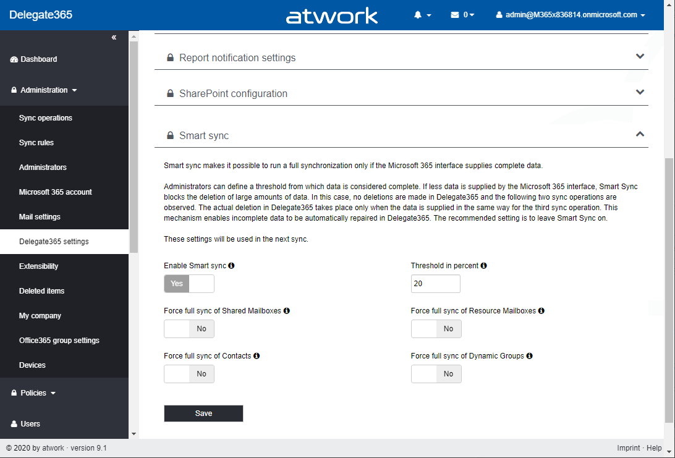Select Mail settings in the sidebar

tap(40, 217)
